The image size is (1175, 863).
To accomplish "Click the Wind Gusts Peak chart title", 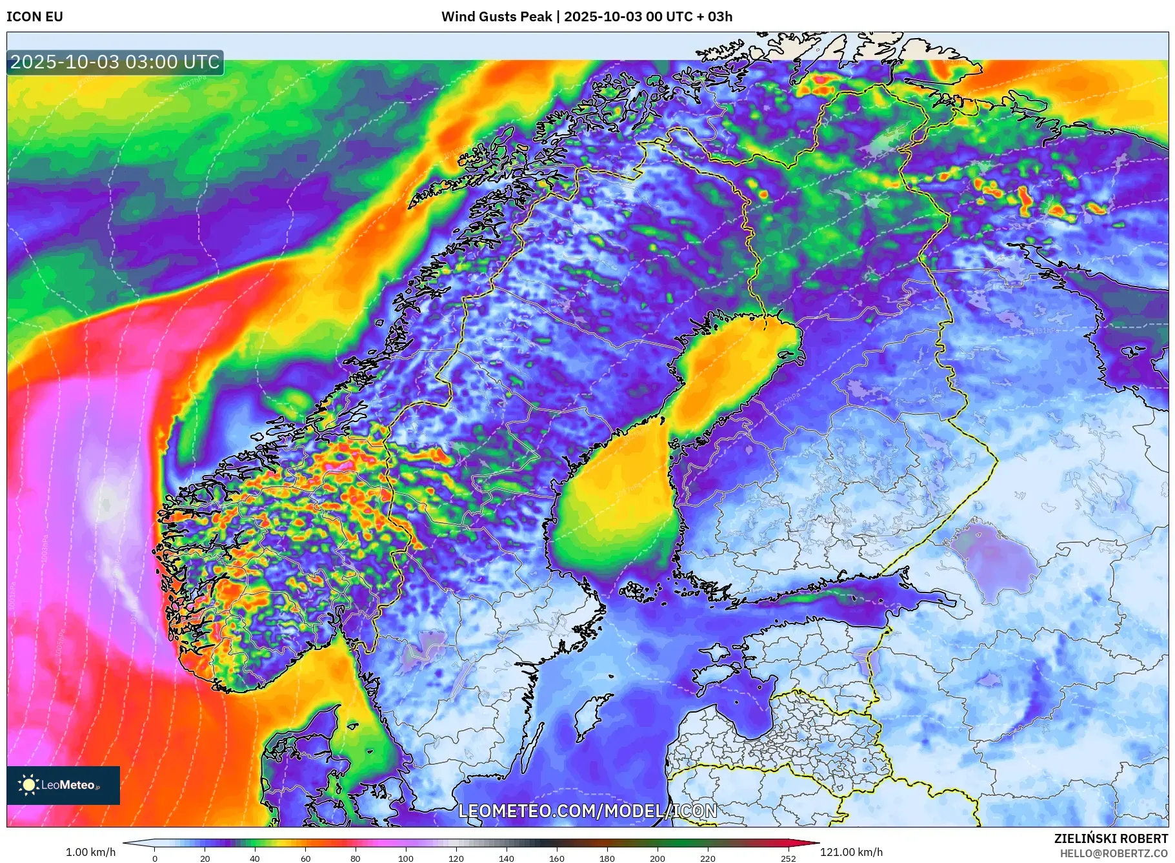I will coord(587,17).
